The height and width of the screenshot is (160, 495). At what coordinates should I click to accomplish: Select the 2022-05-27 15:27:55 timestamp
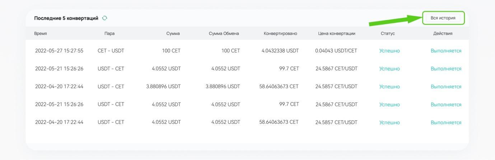point(59,51)
